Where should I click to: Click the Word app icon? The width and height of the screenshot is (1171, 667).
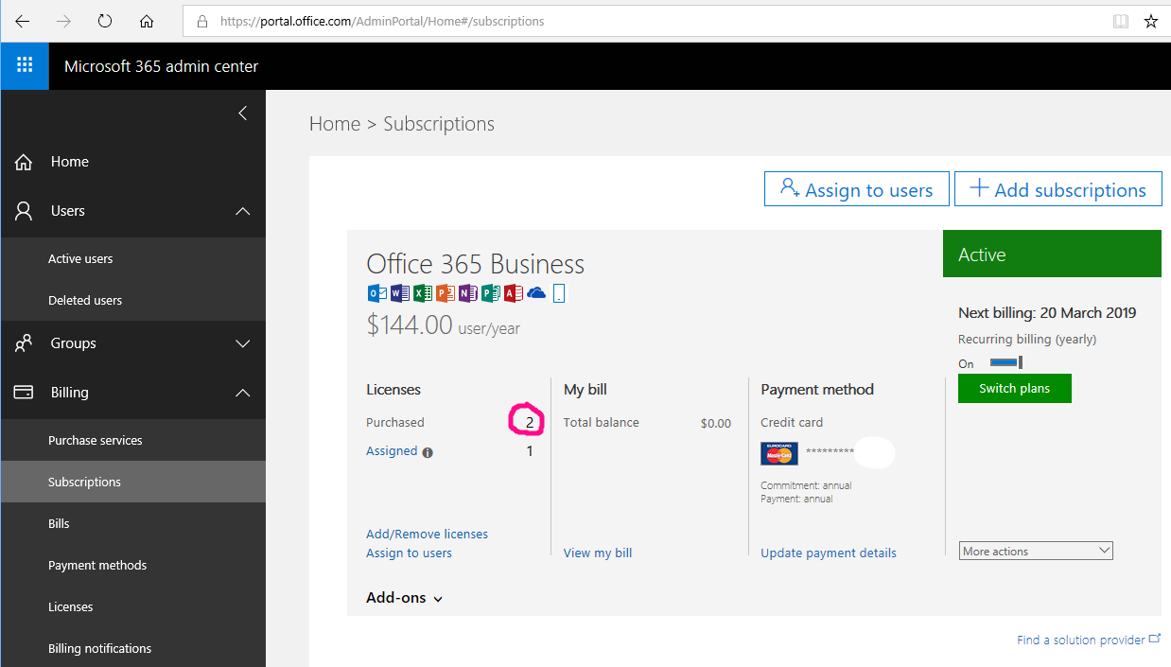tap(399, 293)
